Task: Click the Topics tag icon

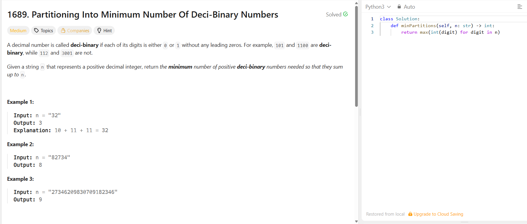Action: click(36, 30)
